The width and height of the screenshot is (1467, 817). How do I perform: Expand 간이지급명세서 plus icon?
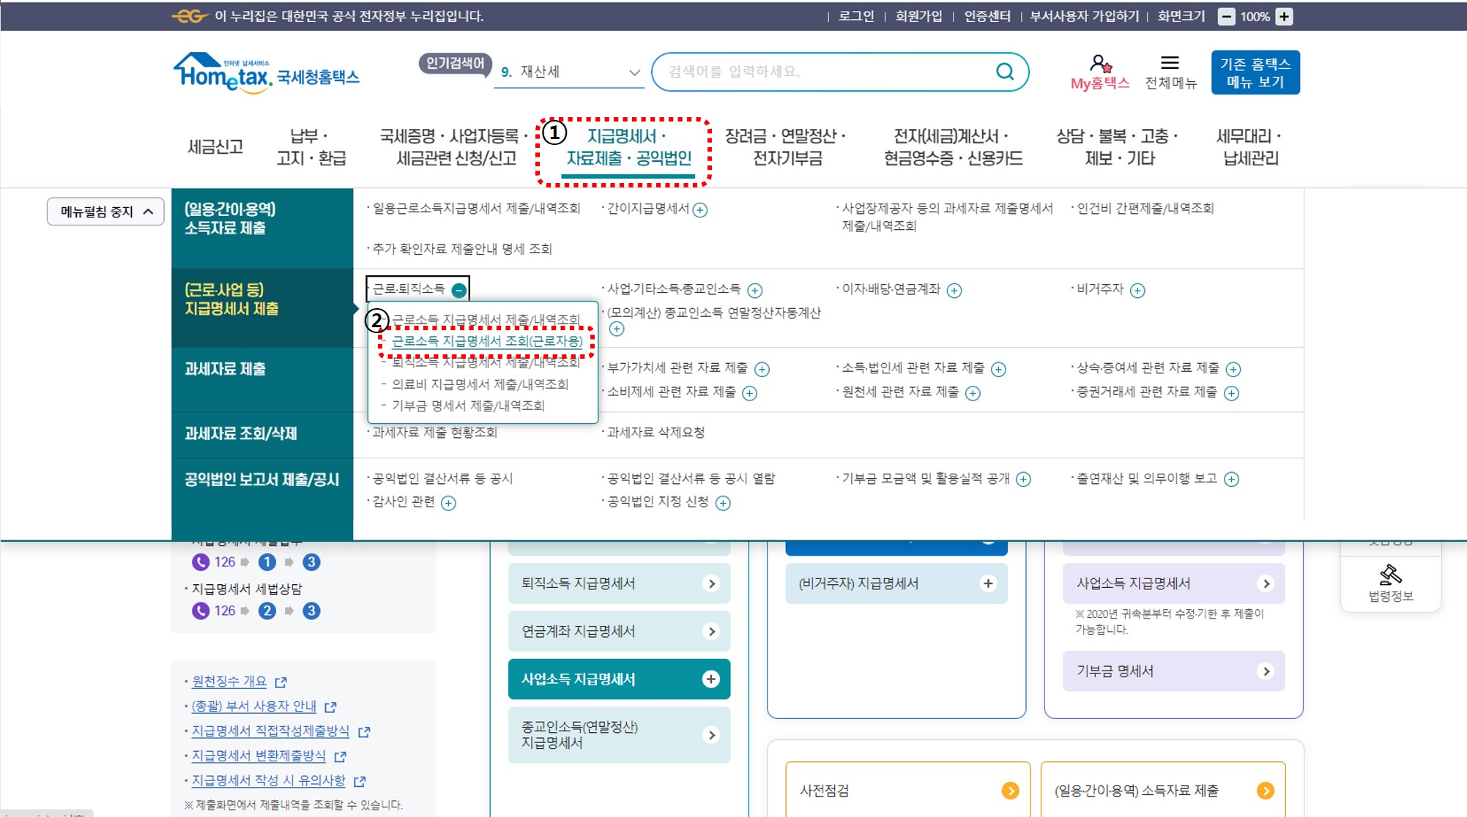pos(700,210)
